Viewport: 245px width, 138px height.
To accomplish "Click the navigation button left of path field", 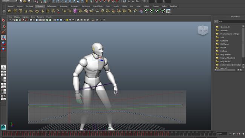I will tap(216, 21).
